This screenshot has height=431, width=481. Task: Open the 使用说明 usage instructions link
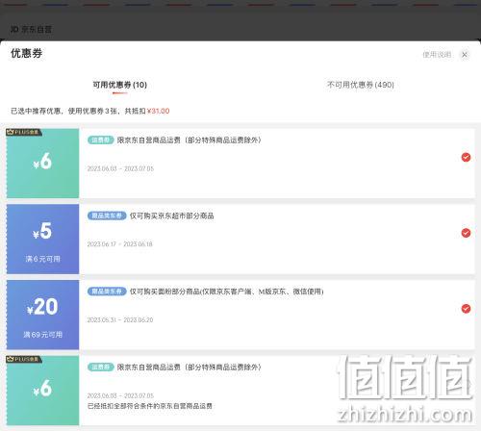pyautogui.click(x=437, y=55)
